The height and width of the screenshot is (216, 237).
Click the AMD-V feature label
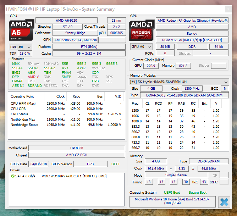pyautogui.click(x=33, y=77)
